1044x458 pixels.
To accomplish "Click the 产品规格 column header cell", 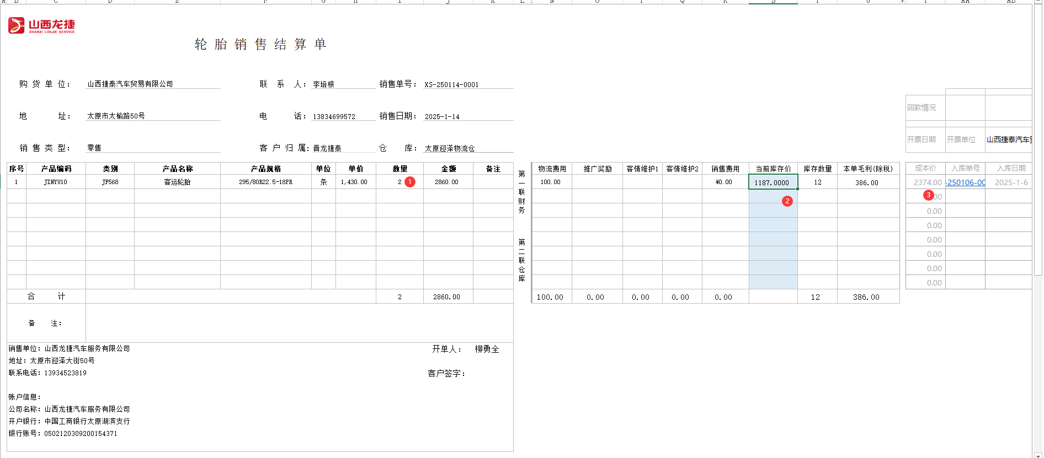I will (x=265, y=169).
